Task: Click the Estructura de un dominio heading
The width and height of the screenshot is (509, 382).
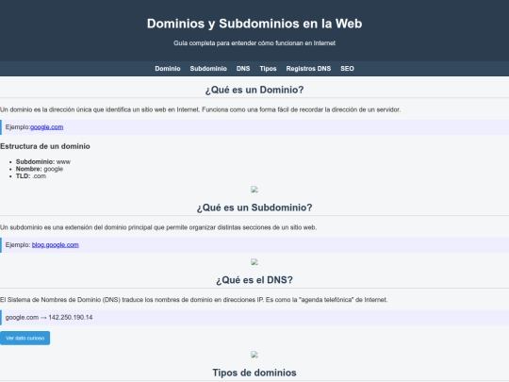Action: tap(45, 146)
